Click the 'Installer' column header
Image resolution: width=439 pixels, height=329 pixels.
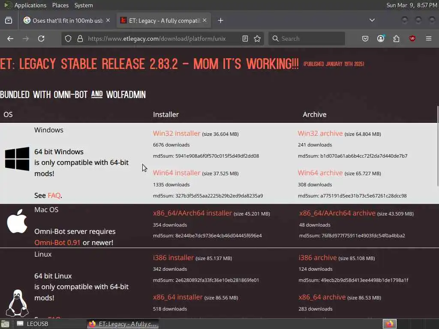(166, 114)
